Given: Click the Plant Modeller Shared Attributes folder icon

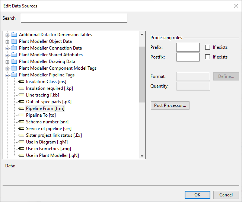Looking at the screenshot, I should [14, 55].
